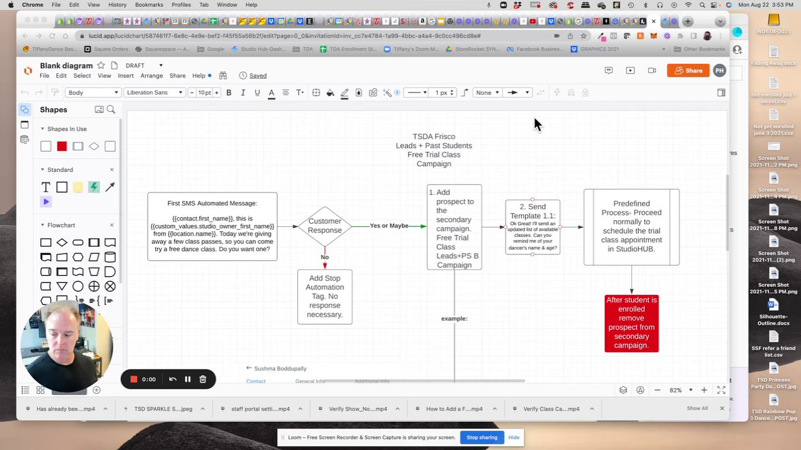Decrease font size with minus button
801x450 pixels.
[192, 92]
